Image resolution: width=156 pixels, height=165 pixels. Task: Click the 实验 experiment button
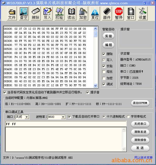[108, 36]
